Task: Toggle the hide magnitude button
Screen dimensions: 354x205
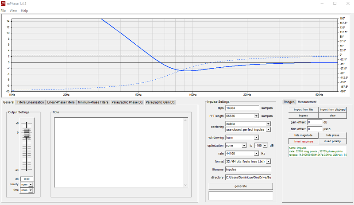Action: [303, 135]
